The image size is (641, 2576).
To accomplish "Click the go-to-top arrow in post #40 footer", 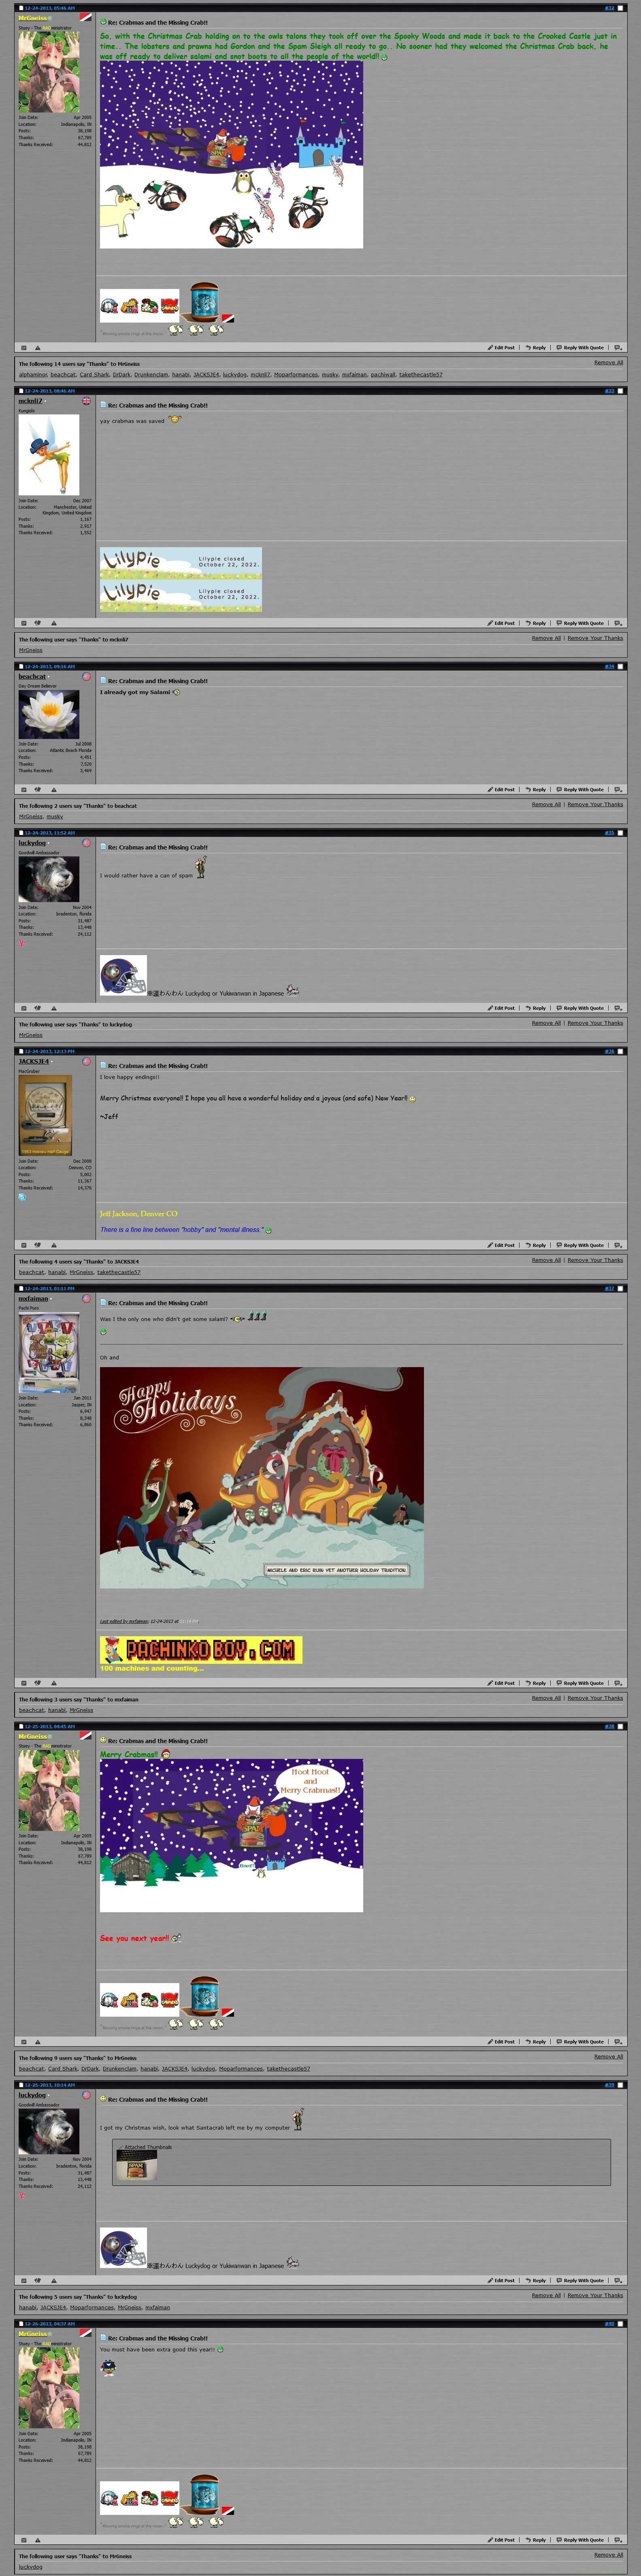I will click(38, 2540).
